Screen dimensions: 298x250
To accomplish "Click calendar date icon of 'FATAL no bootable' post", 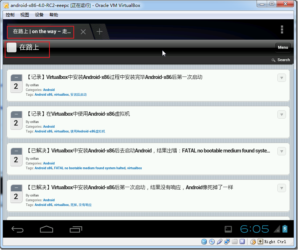I will pos(16,157).
